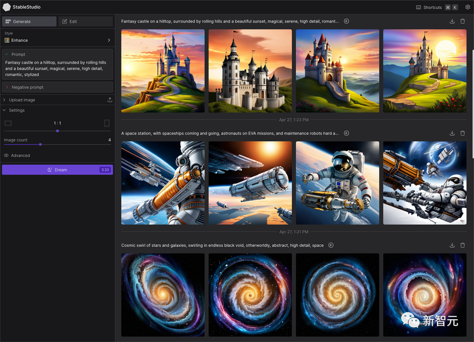
Task: Switch to the Generate tab
Action: pos(29,21)
